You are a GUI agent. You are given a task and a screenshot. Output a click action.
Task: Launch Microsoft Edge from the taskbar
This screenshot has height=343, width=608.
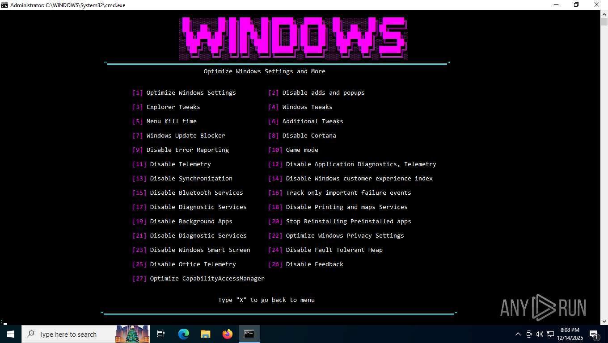tap(184, 334)
